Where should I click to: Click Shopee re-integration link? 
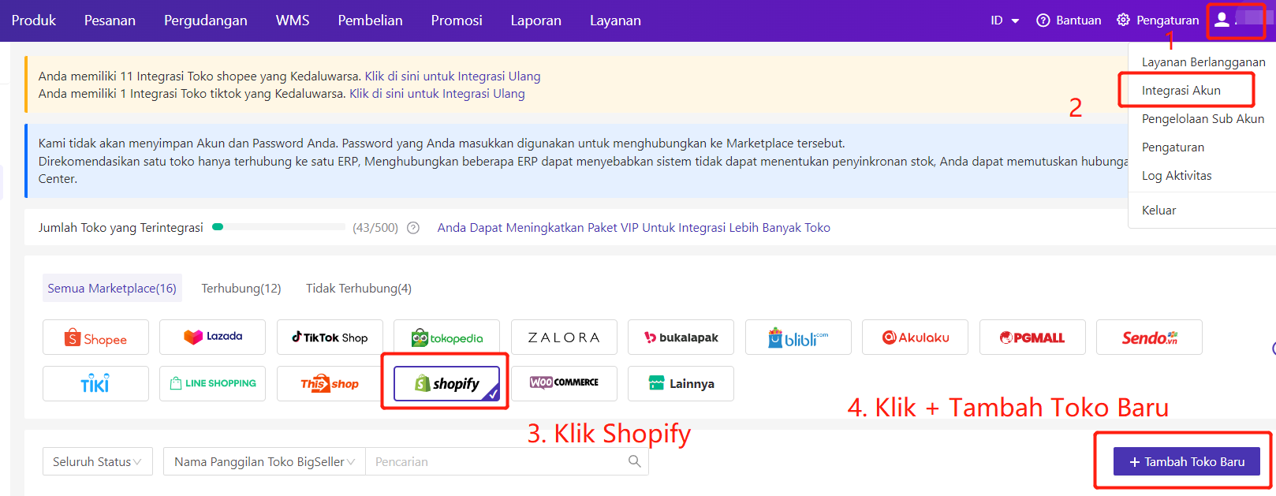point(453,76)
